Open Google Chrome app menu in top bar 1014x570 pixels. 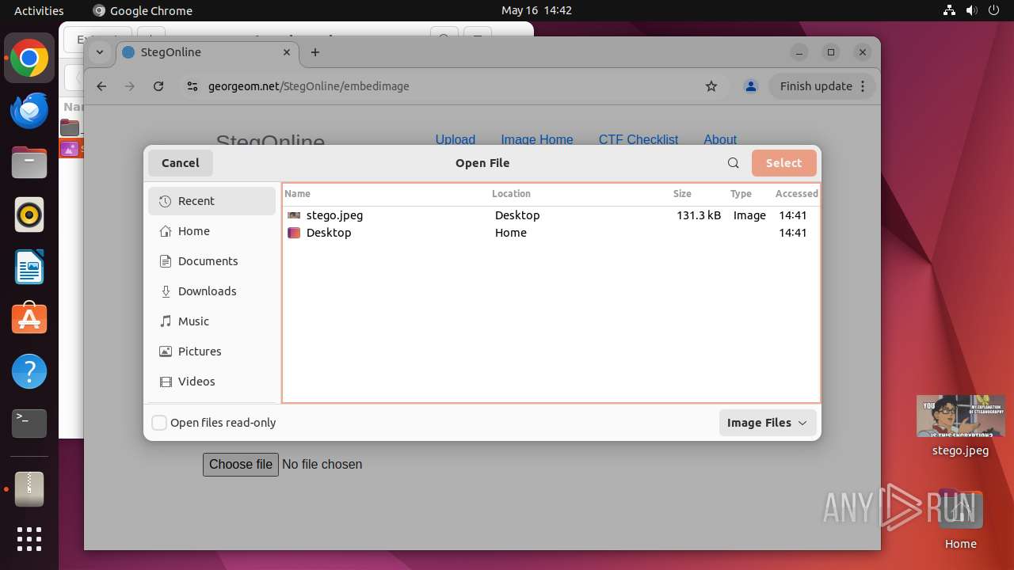[143, 10]
